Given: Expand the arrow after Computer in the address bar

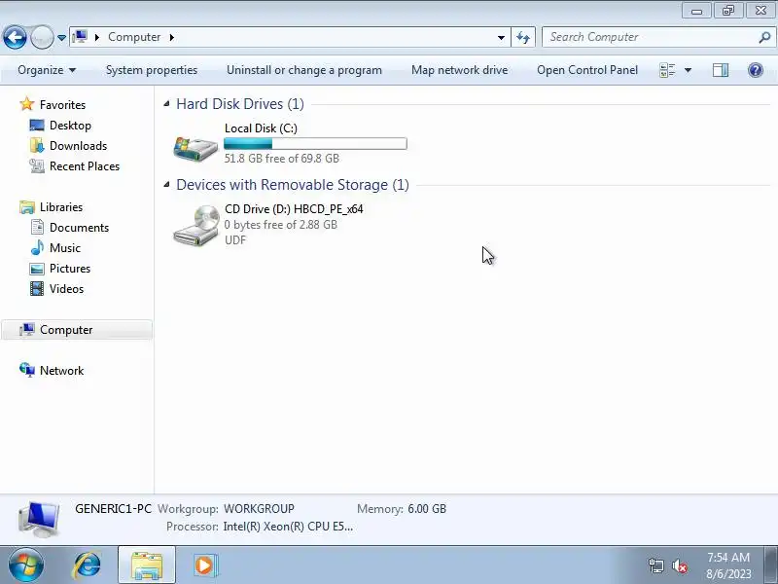Looking at the screenshot, I should point(172,37).
